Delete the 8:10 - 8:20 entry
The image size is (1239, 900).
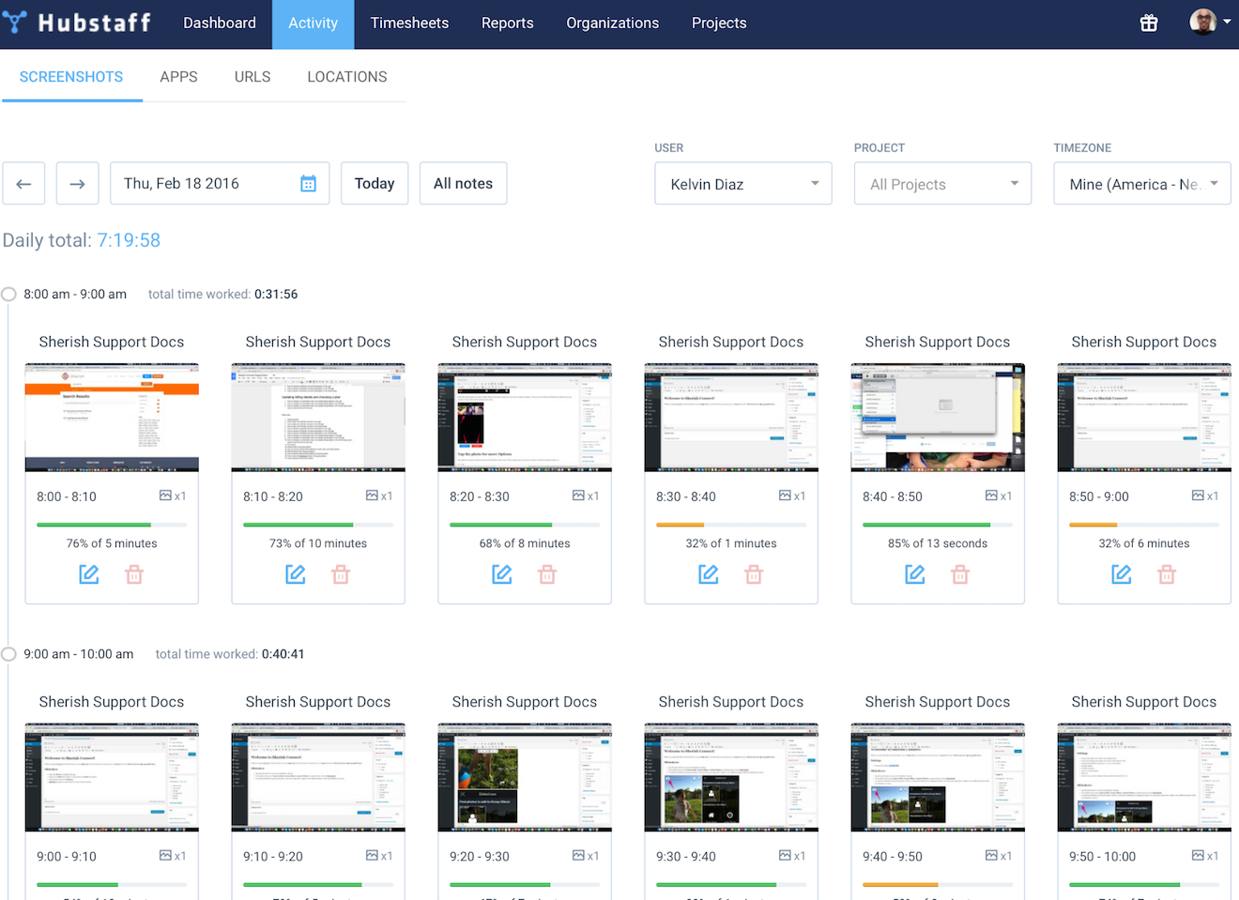point(341,574)
